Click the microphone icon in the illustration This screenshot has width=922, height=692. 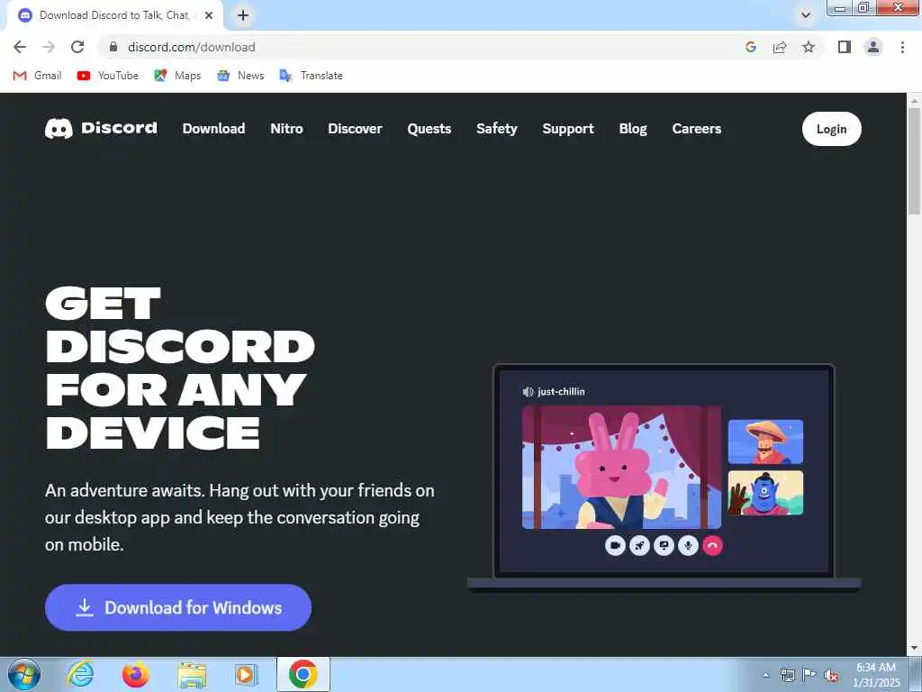[x=688, y=545]
